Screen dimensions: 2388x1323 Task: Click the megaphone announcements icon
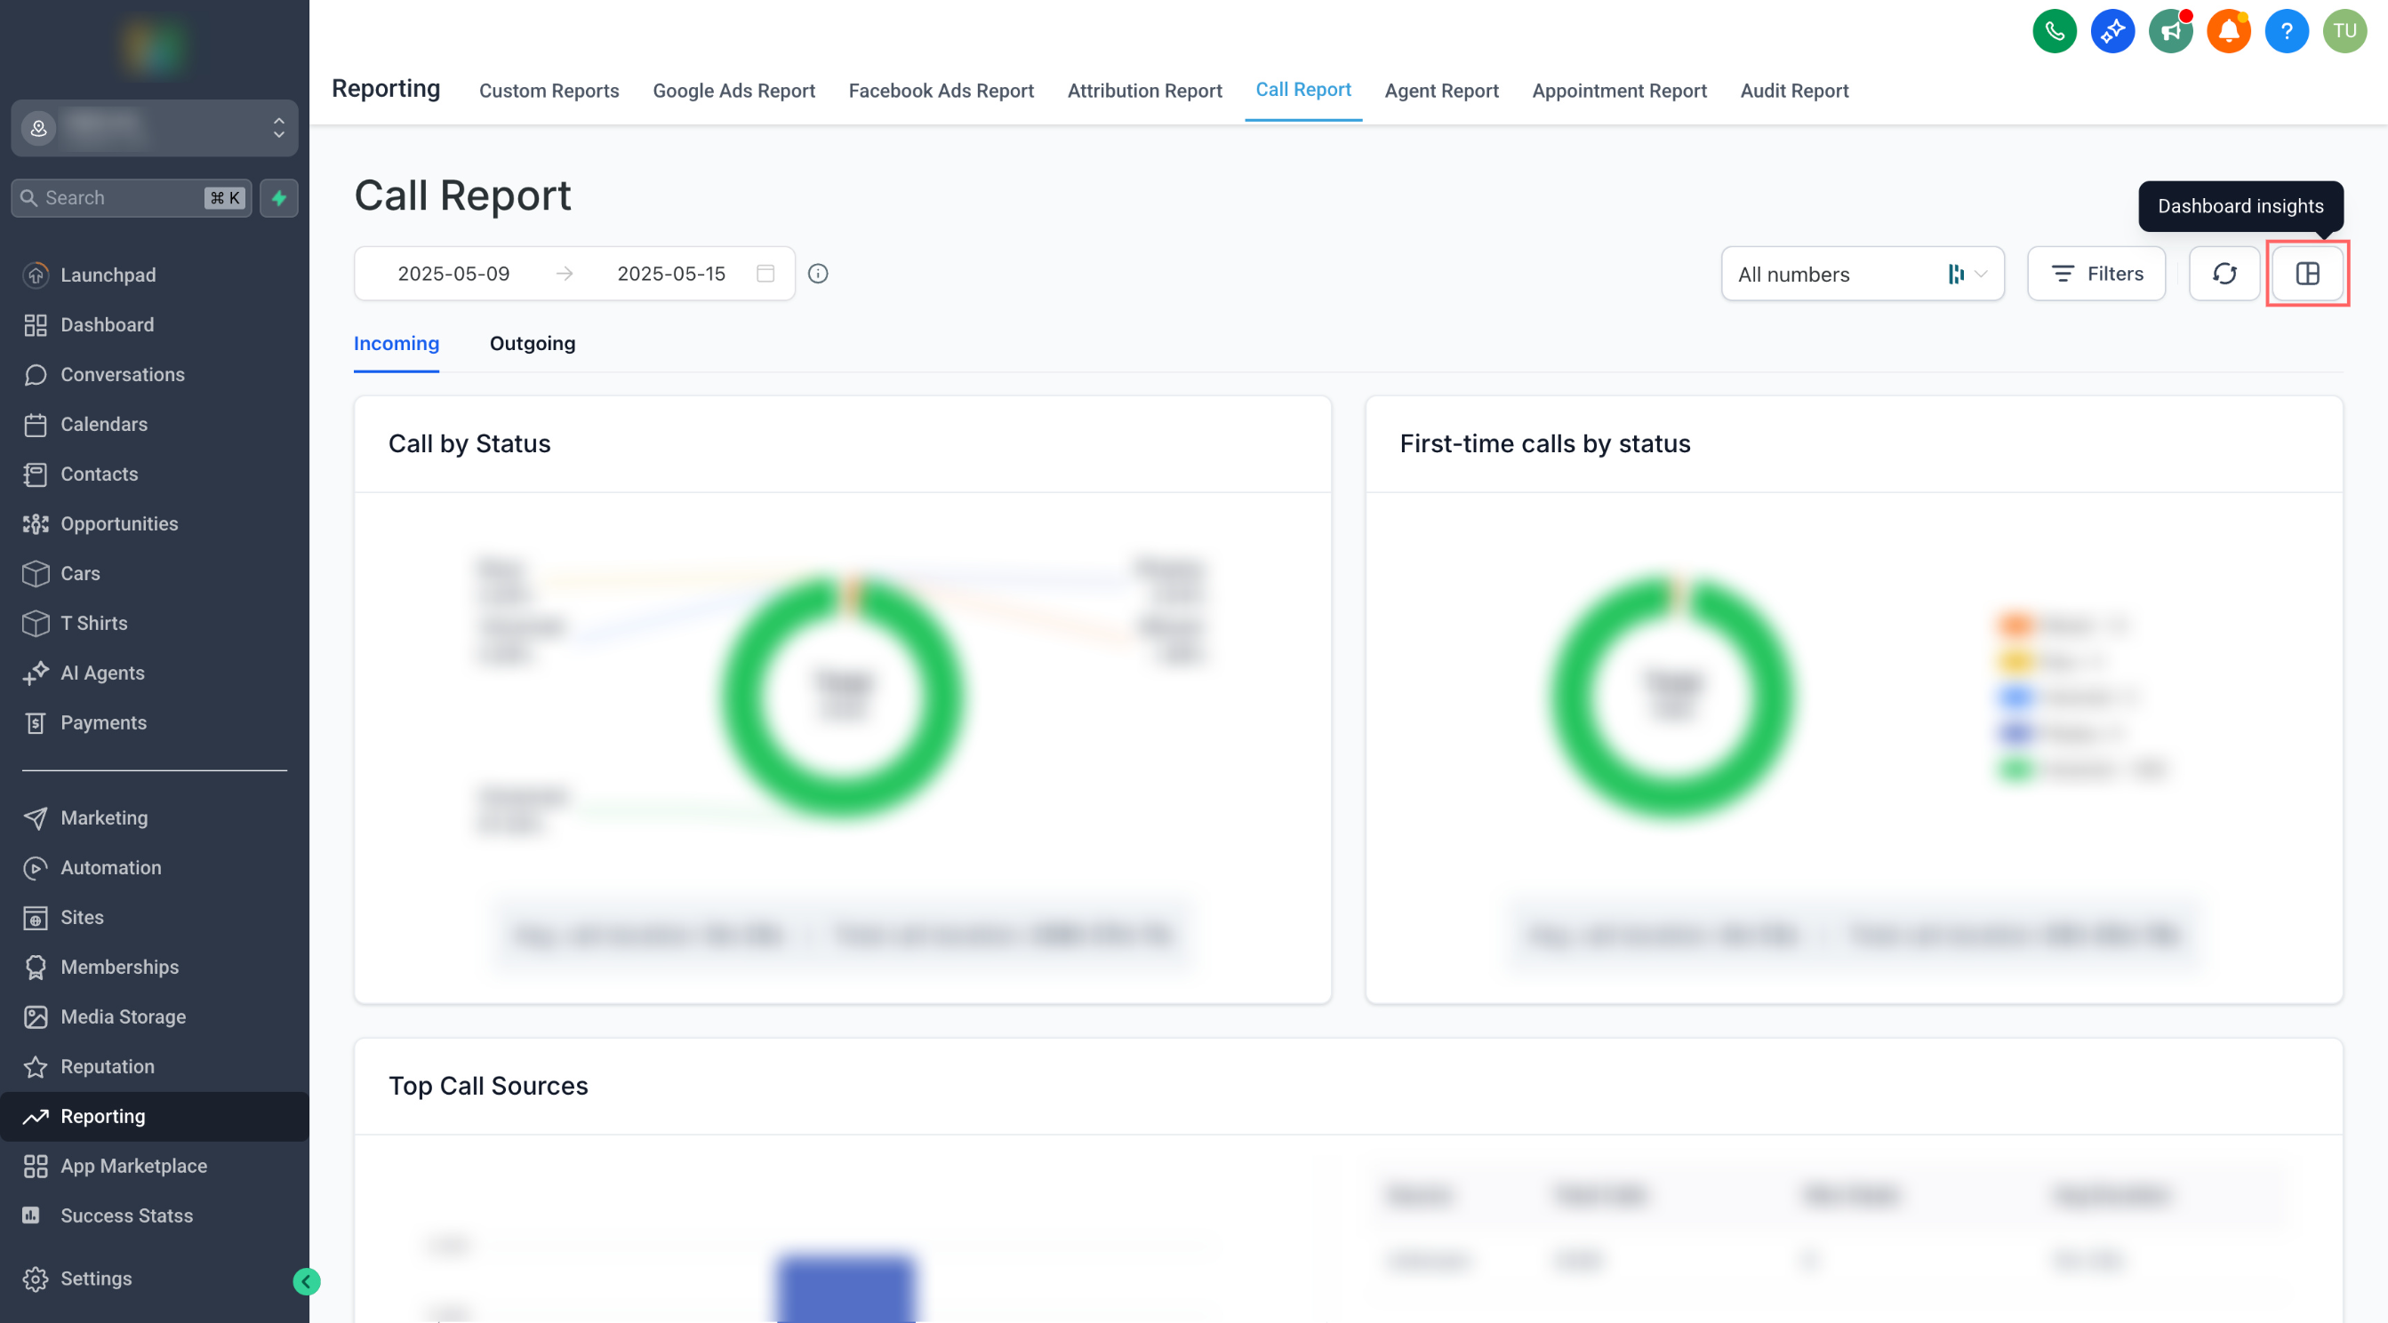click(2170, 31)
